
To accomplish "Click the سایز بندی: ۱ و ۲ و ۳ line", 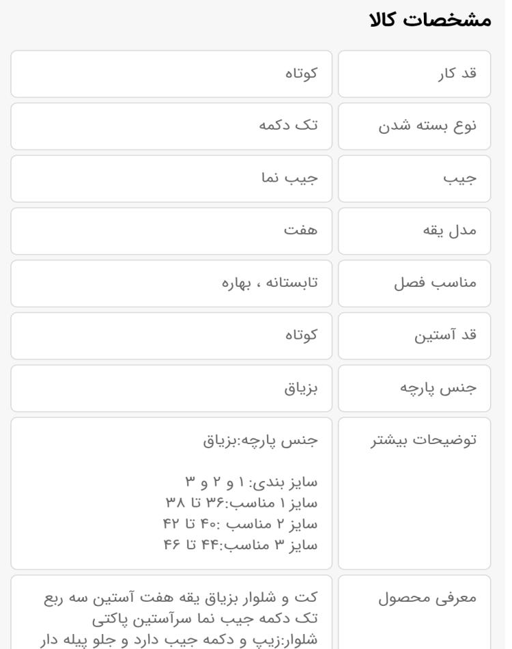I will [251, 482].
